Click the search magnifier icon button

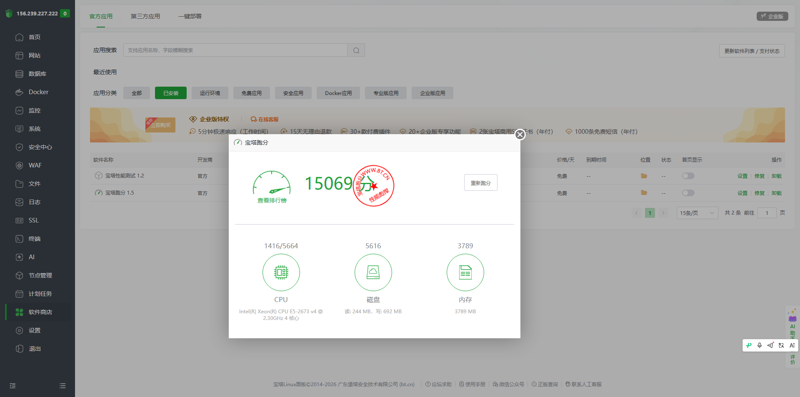[x=356, y=50]
